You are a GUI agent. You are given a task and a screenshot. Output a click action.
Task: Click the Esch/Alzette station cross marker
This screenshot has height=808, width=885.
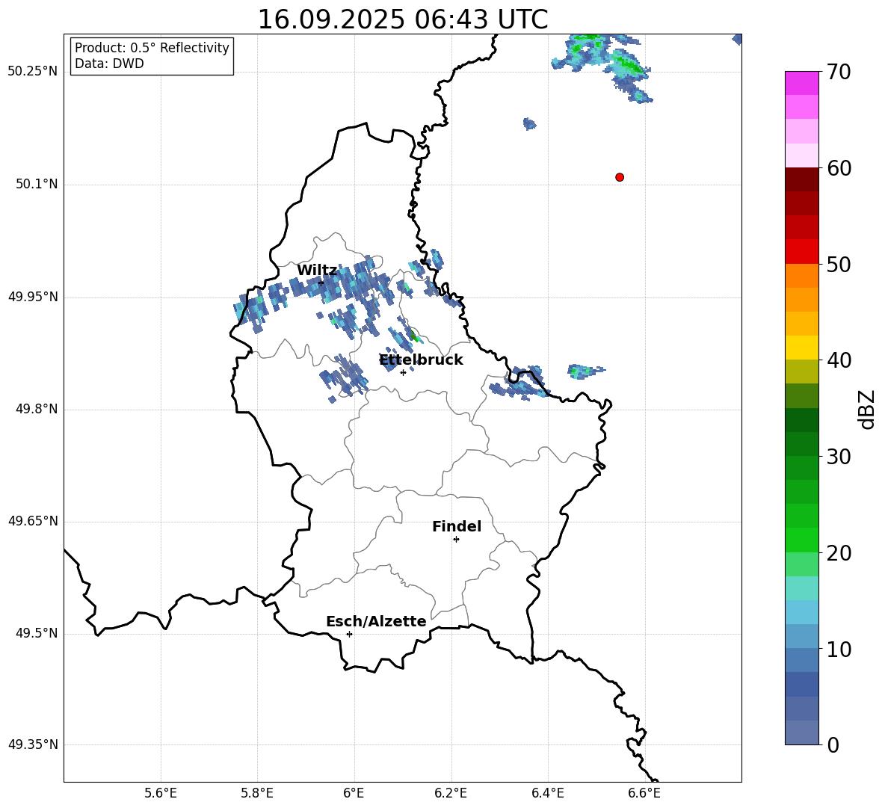pos(349,634)
